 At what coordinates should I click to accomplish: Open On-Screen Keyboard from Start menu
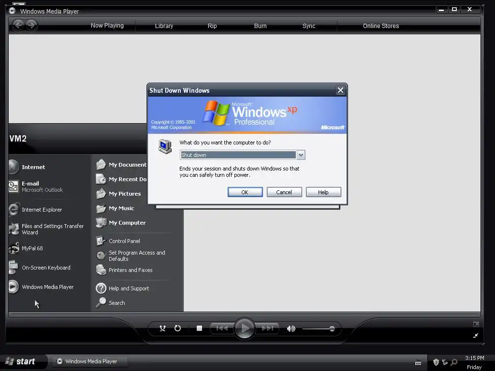pos(40,268)
